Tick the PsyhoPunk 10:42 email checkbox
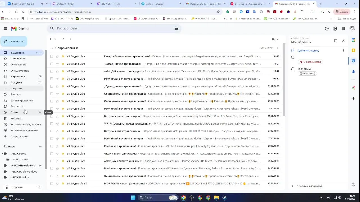The image size is (360, 202). [x=51, y=79]
